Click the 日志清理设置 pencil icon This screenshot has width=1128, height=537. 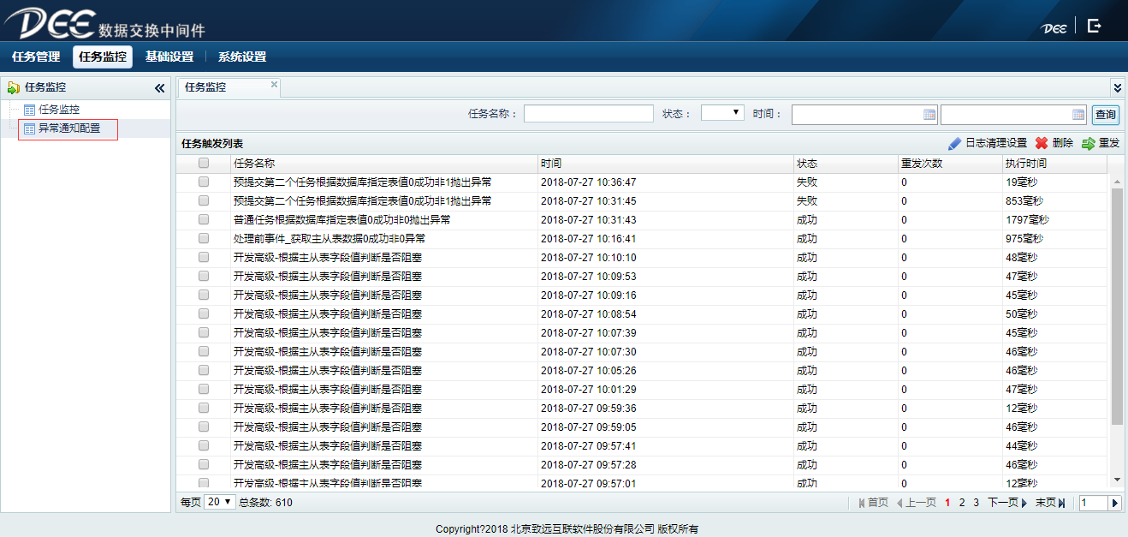(x=955, y=144)
